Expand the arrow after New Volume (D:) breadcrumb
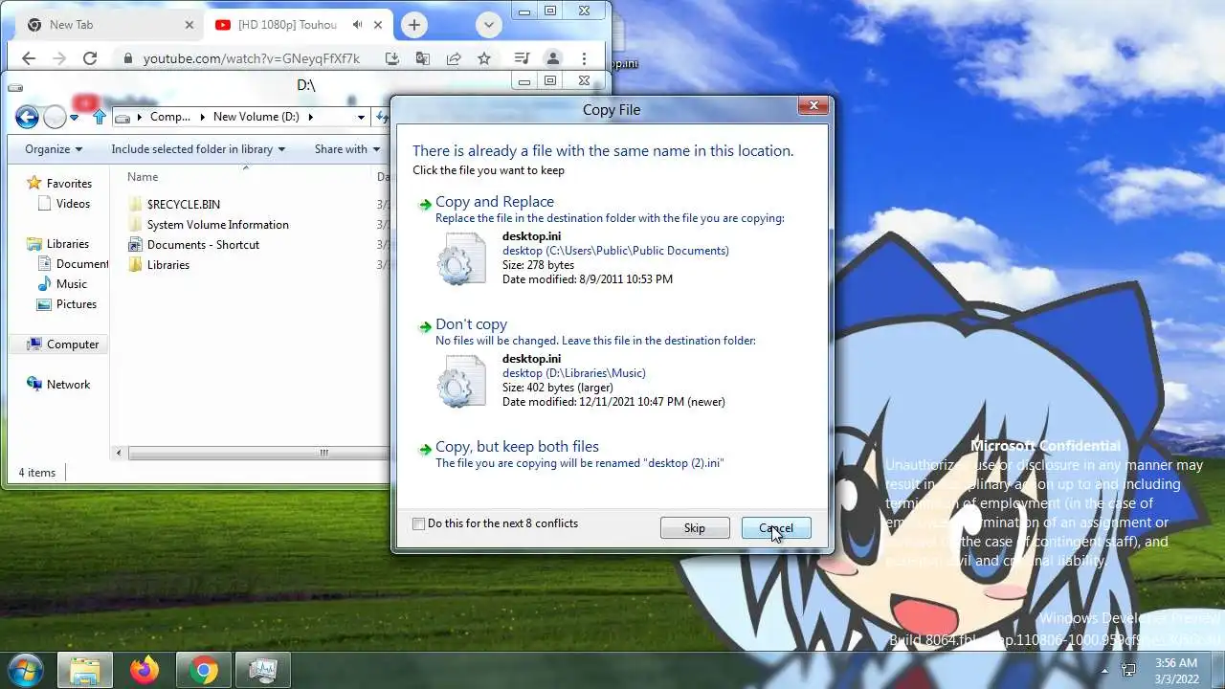 click(x=311, y=117)
